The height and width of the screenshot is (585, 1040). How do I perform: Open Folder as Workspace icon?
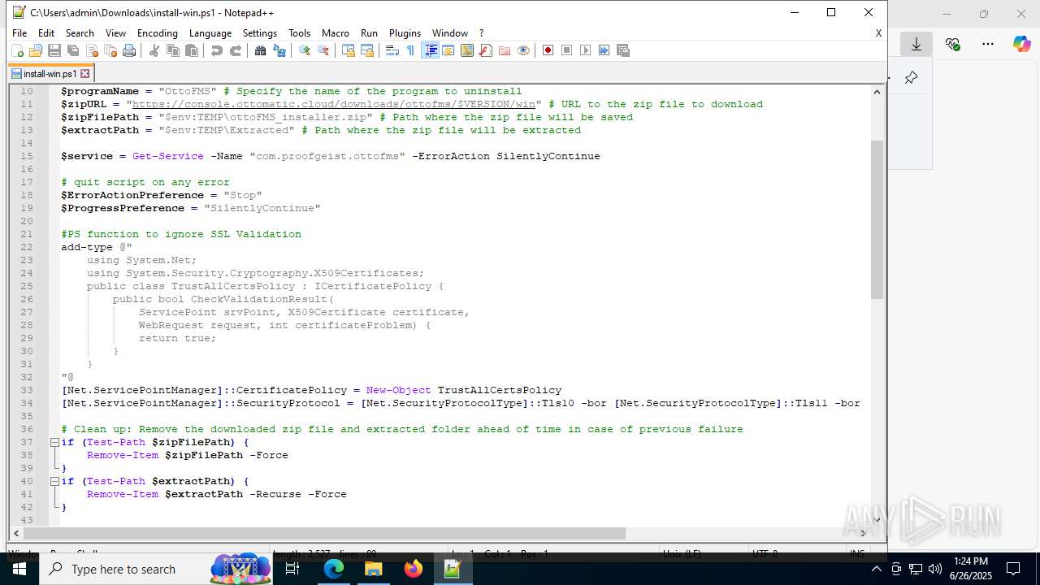505,50
